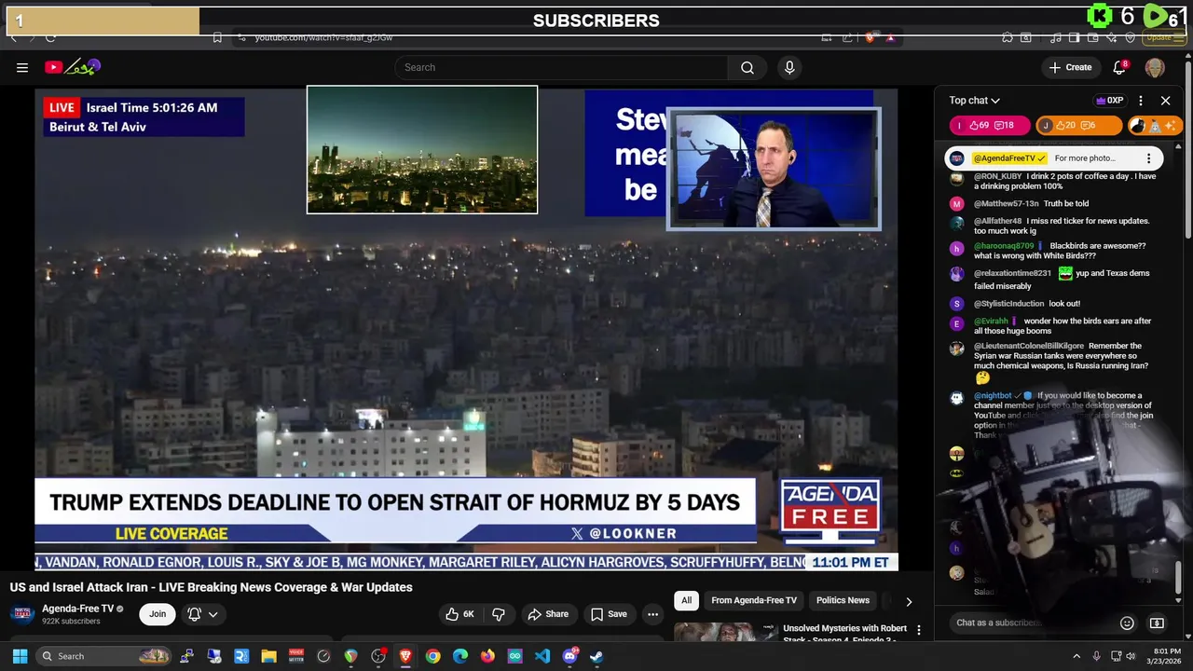Image resolution: width=1193 pixels, height=671 pixels.
Task: Open the Unsolved Mysteries video thumbnail
Action: 724,632
